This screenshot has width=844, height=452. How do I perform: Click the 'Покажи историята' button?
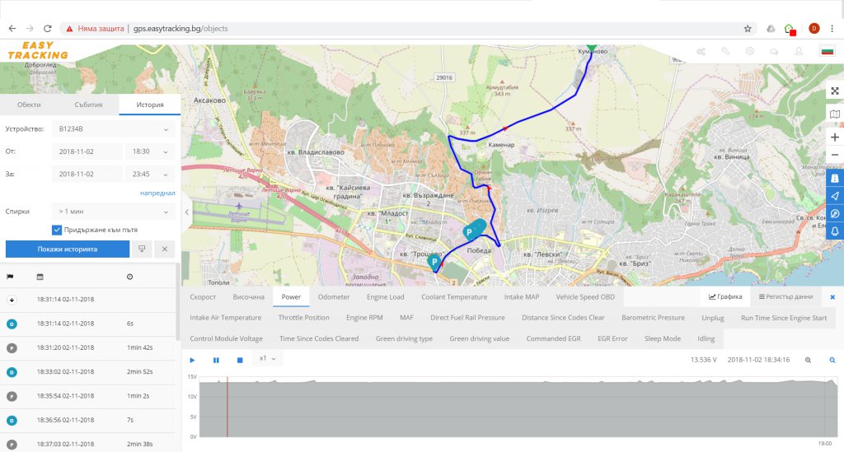coord(67,249)
